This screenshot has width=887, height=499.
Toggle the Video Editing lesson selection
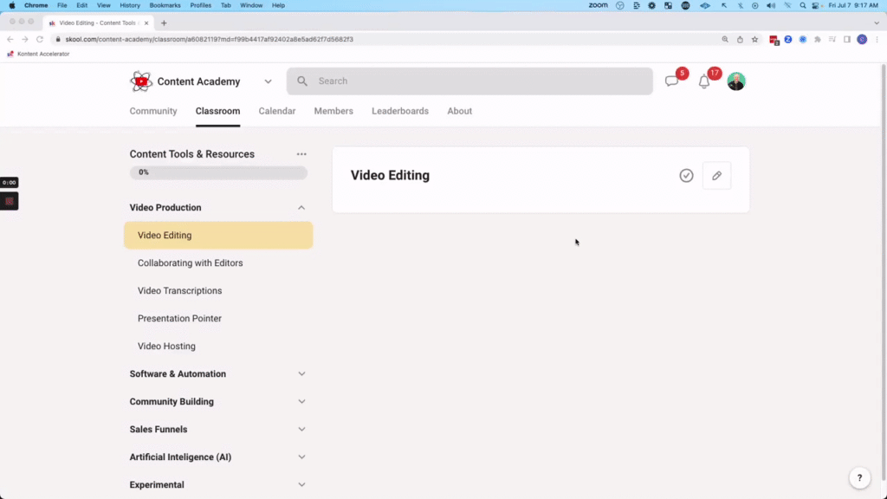[217, 235]
